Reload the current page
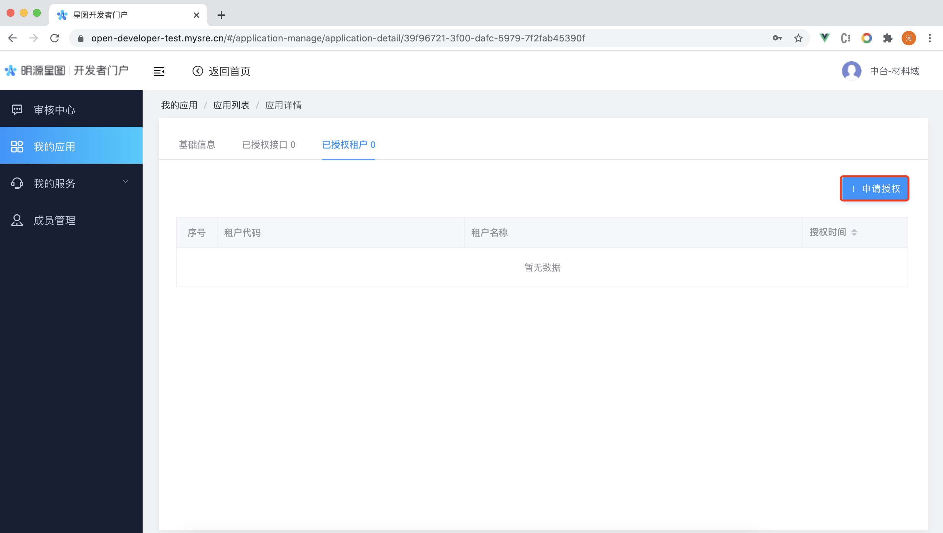 [55, 38]
